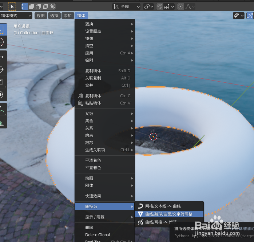Screen dimensions: 254x242
Task: Click the 粘贴物体 Ctrl V icon entry
Action: (105, 103)
